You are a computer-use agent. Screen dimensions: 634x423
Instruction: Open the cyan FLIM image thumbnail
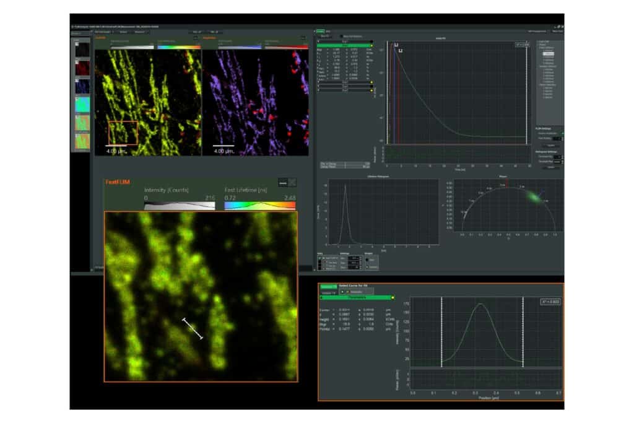(82, 105)
